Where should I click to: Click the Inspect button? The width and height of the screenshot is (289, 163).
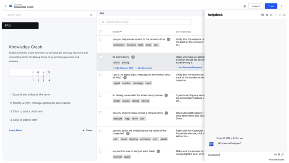coord(256,6)
